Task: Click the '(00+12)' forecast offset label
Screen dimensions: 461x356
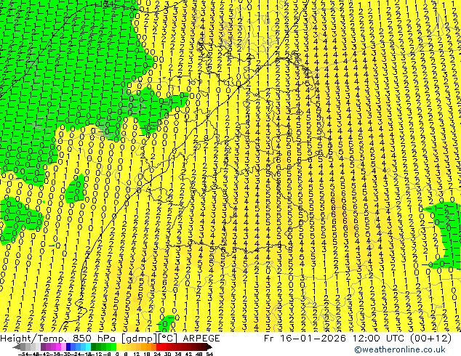Action: click(x=430, y=339)
